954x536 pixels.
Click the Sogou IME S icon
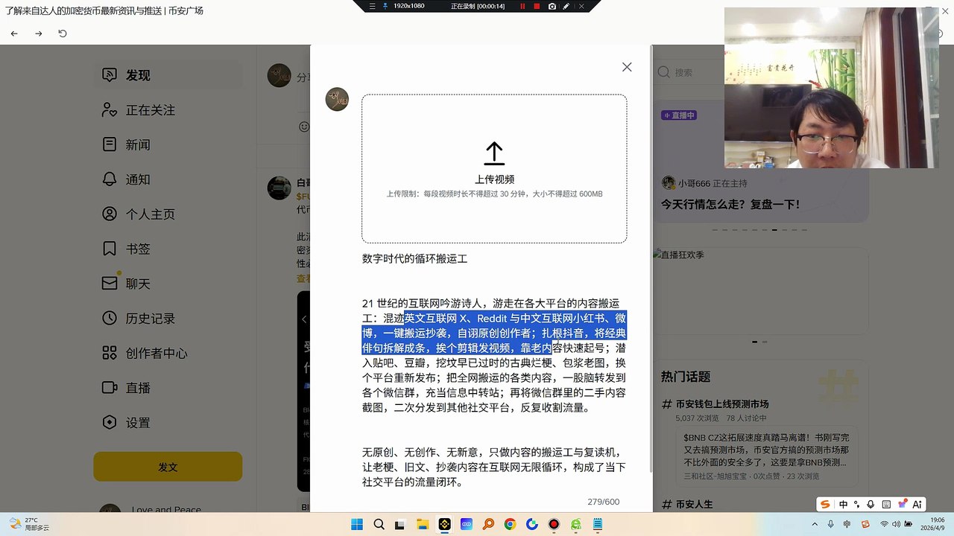tap(825, 504)
